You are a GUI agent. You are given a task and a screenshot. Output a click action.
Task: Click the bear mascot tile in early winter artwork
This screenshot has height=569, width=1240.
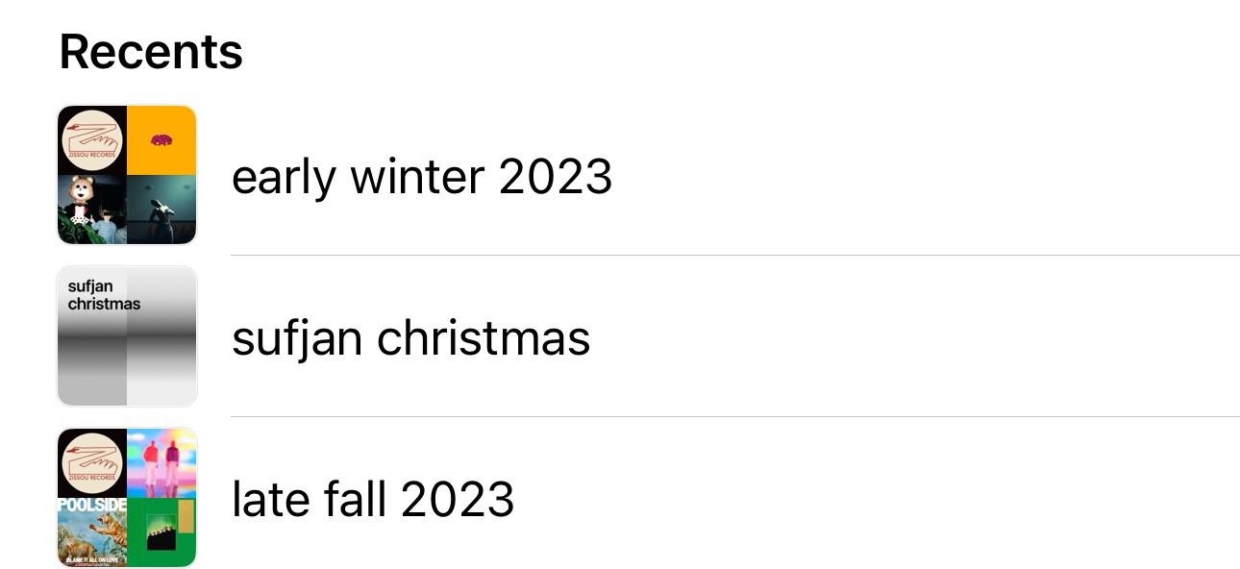coord(92,210)
